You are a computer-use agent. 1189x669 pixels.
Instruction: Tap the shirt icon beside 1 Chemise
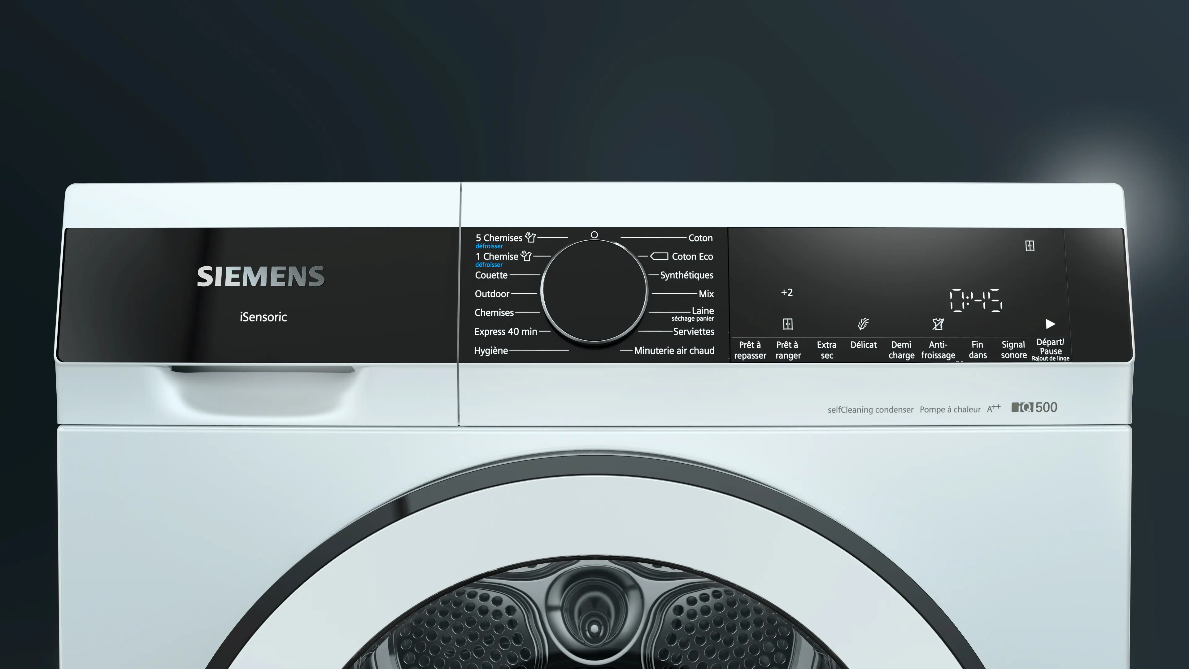[x=526, y=256]
